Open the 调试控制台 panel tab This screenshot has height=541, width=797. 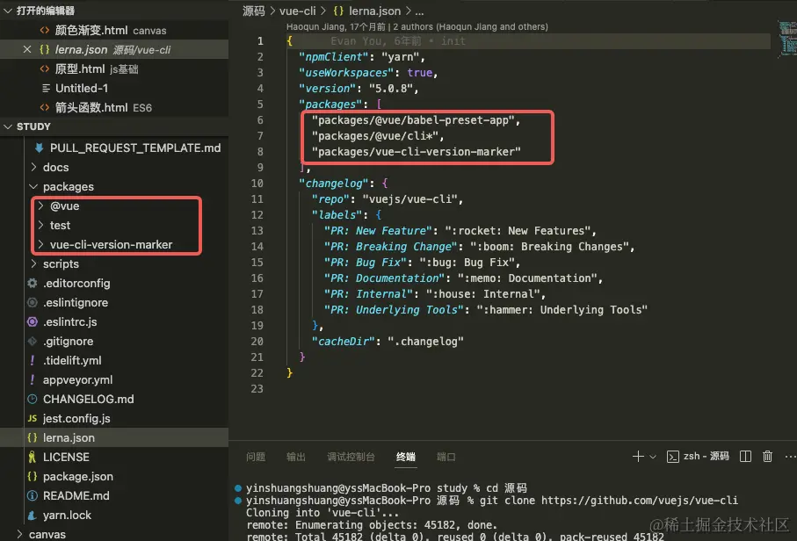click(351, 457)
